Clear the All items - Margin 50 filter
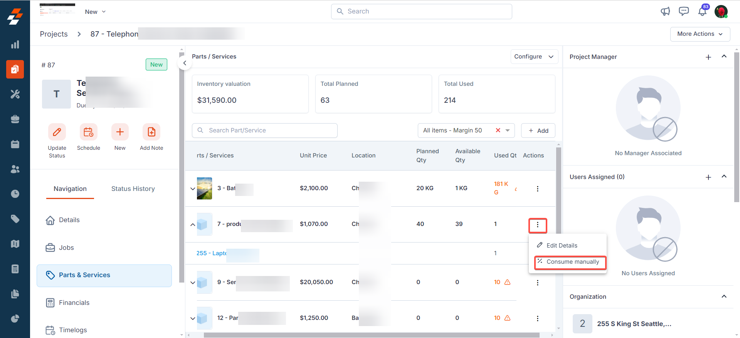The image size is (740, 338). (x=498, y=131)
